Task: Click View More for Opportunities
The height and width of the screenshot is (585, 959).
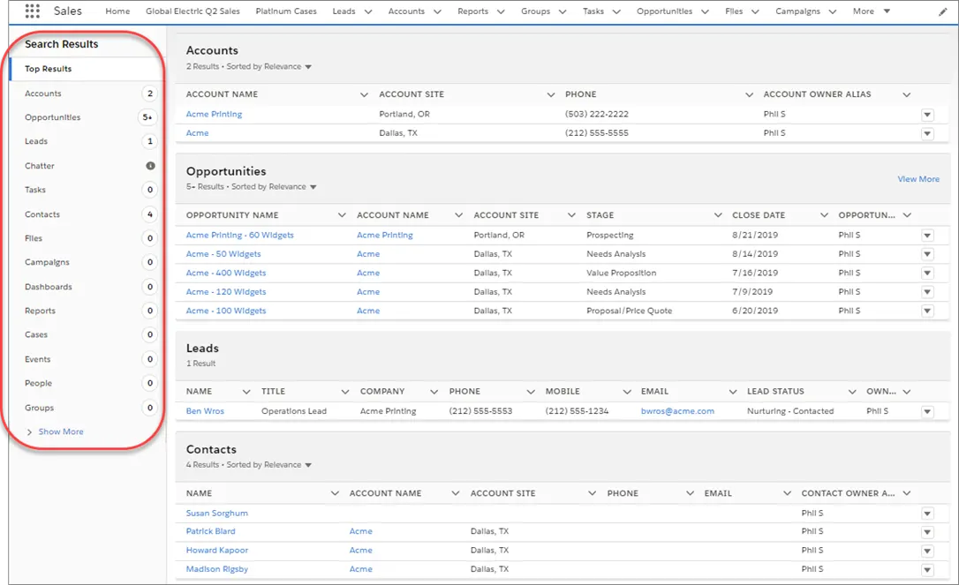Action: (x=918, y=179)
